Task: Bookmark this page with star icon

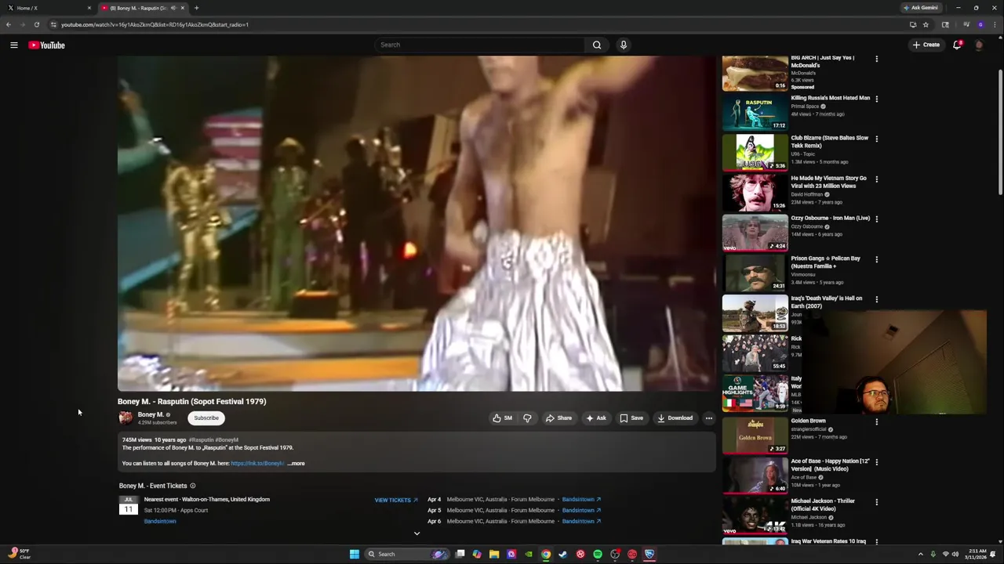Action: pyautogui.click(x=926, y=24)
